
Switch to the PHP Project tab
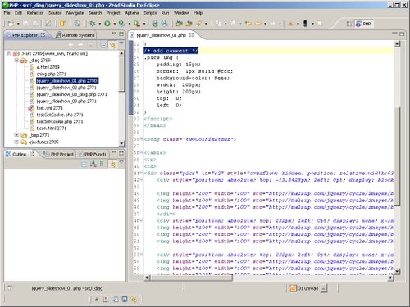[59, 154]
